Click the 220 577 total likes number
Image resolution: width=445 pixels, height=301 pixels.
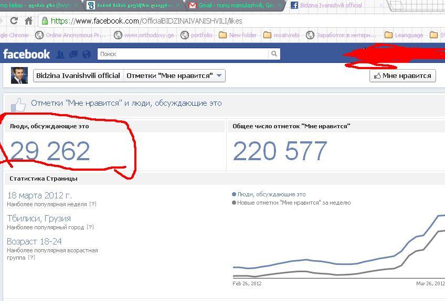(x=280, y=151)
